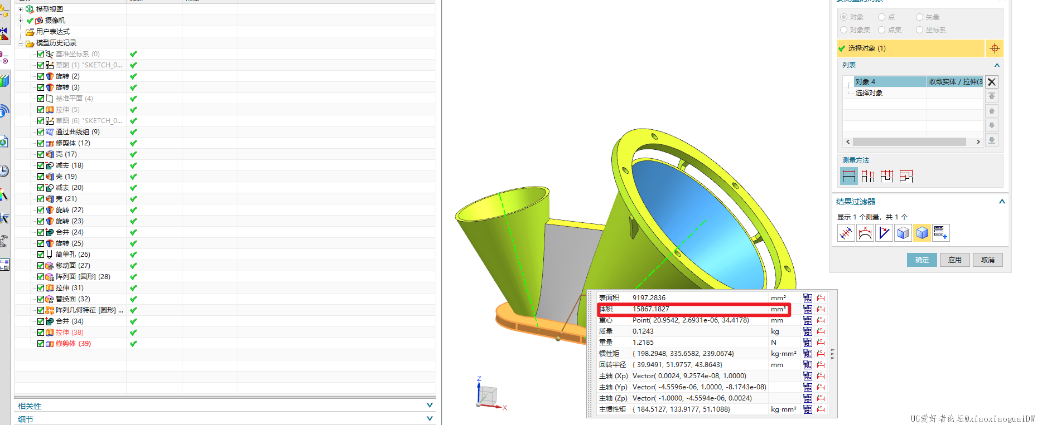Select the first free measurement method icon

[x=848, y=176]
